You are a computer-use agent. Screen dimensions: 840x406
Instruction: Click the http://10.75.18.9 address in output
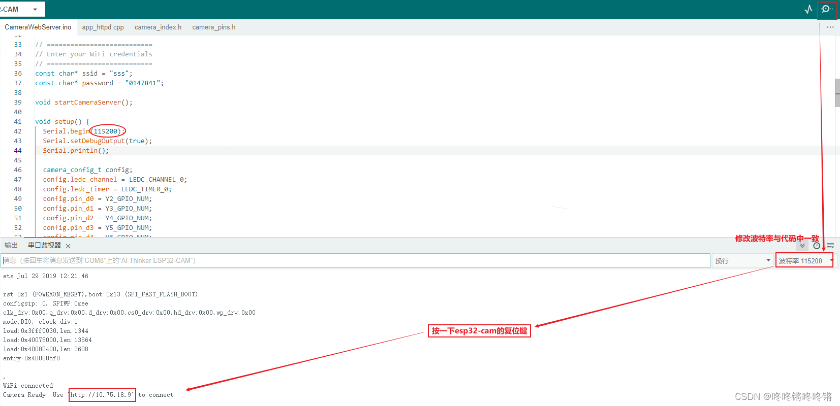pyautogui.click(x=102, y=395)
